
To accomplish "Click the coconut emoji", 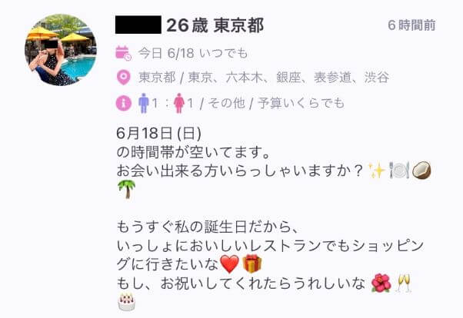I will tap(421, 171).
